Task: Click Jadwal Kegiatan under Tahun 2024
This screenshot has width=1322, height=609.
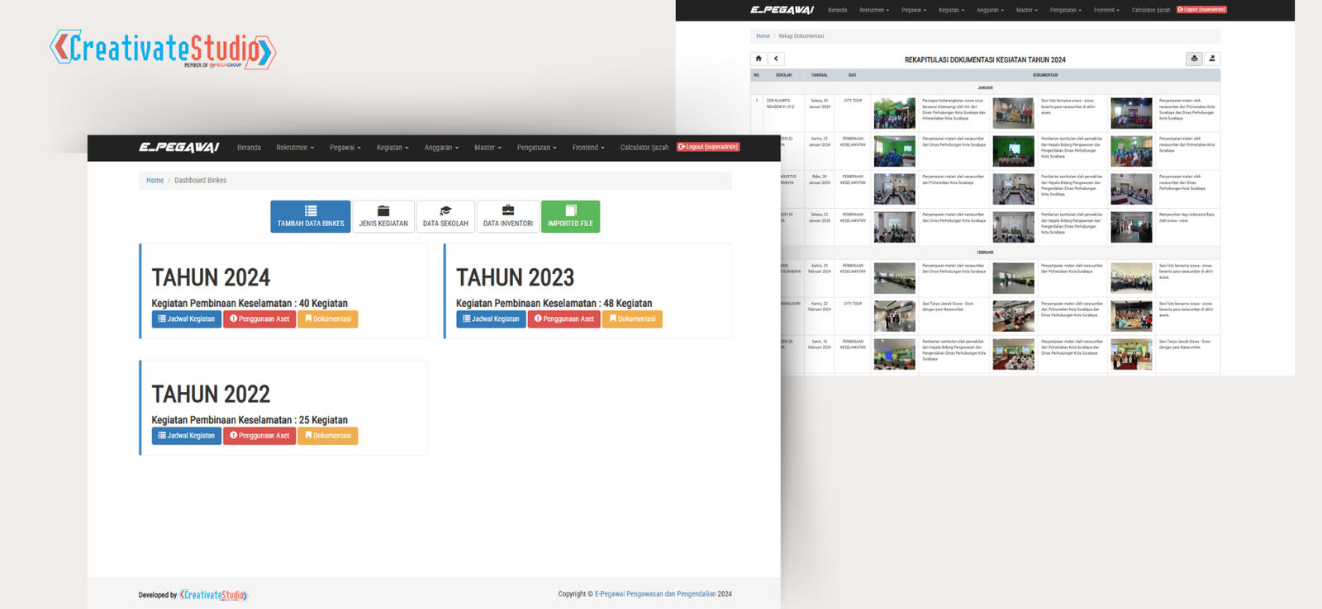Action: tap(187, 319)
